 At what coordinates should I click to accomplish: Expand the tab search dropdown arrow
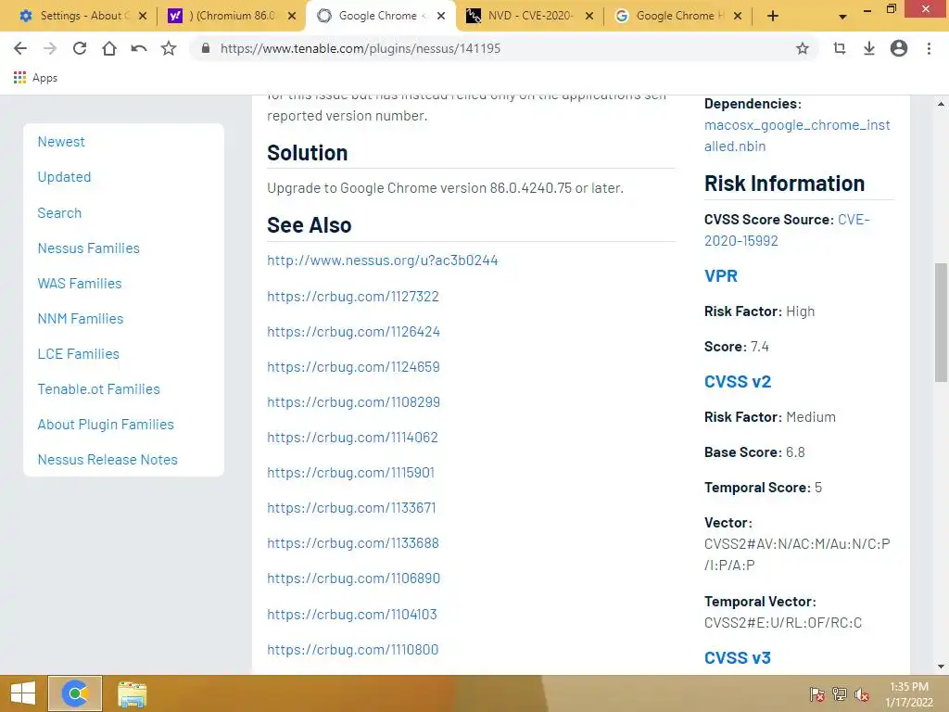842,17
